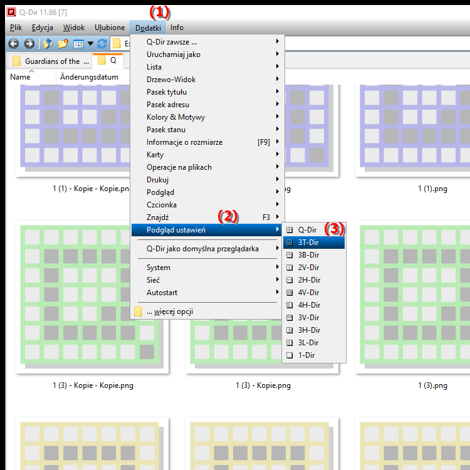The height and width of the screenshot is (470, 470).
Task: Expand the Pasek tytułu submenu
Action: [x=207, y=92]
